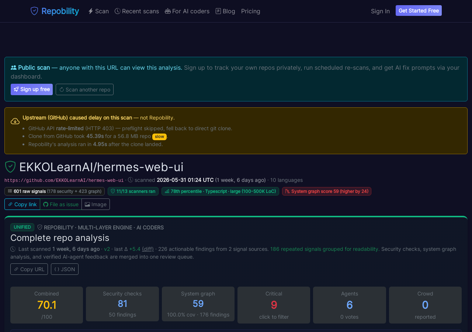Viewport: 472px width, 332px height.
Task: Click the Complete repo analysis heading
Action: [60, 238]
